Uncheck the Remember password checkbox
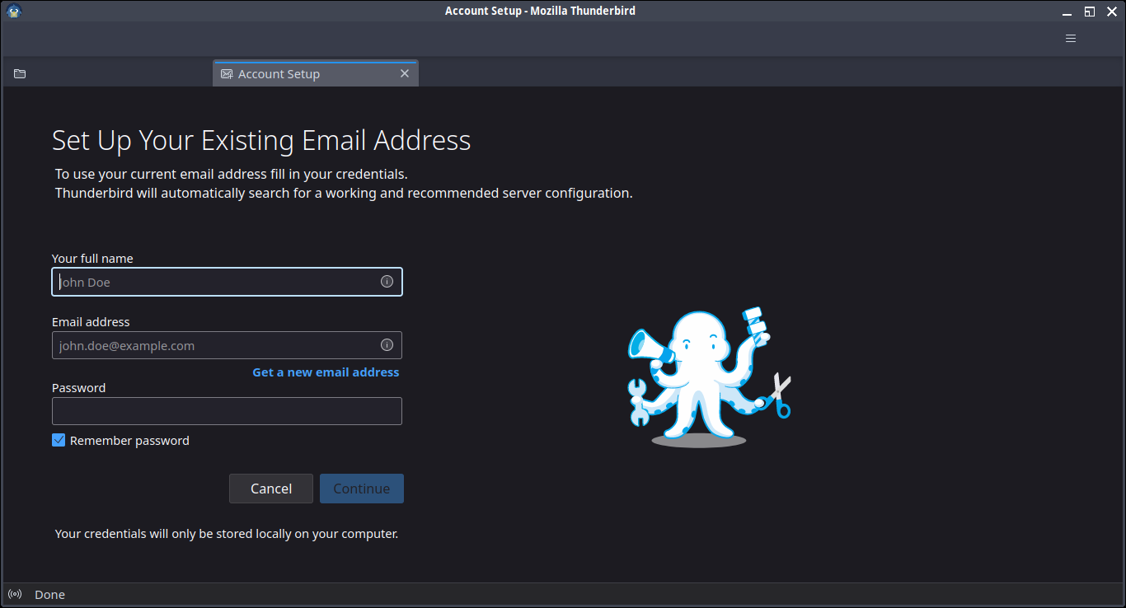The width and height of the screenshot is (1126, 608). [x=59, y=440]
